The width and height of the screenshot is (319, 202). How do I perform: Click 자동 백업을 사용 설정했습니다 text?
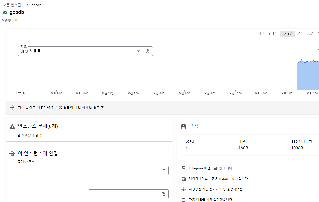coord(211,200)
